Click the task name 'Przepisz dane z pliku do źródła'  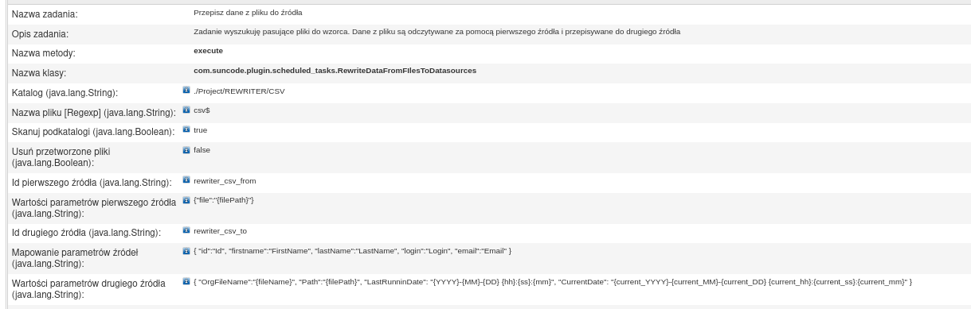tap(248, 13)
